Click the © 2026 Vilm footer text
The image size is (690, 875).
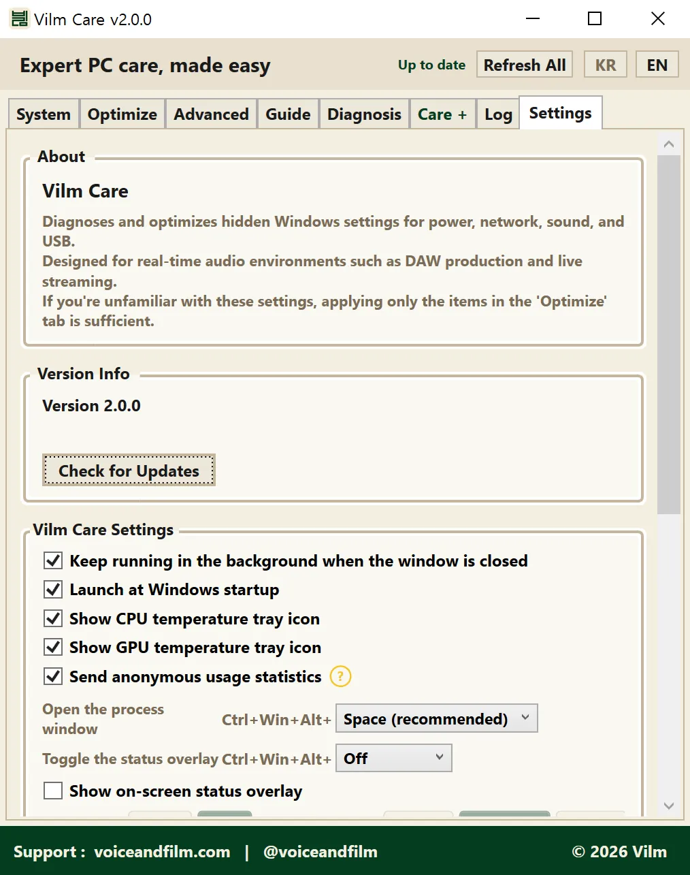(x=619, y=851)
